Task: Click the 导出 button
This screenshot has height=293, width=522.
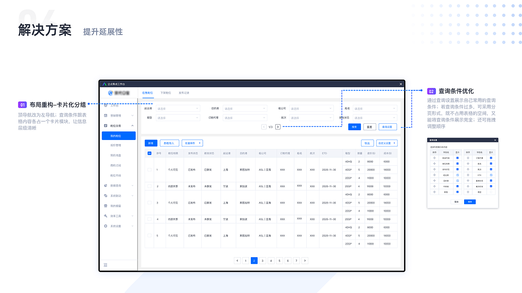Action: click(x=367, y=143)
